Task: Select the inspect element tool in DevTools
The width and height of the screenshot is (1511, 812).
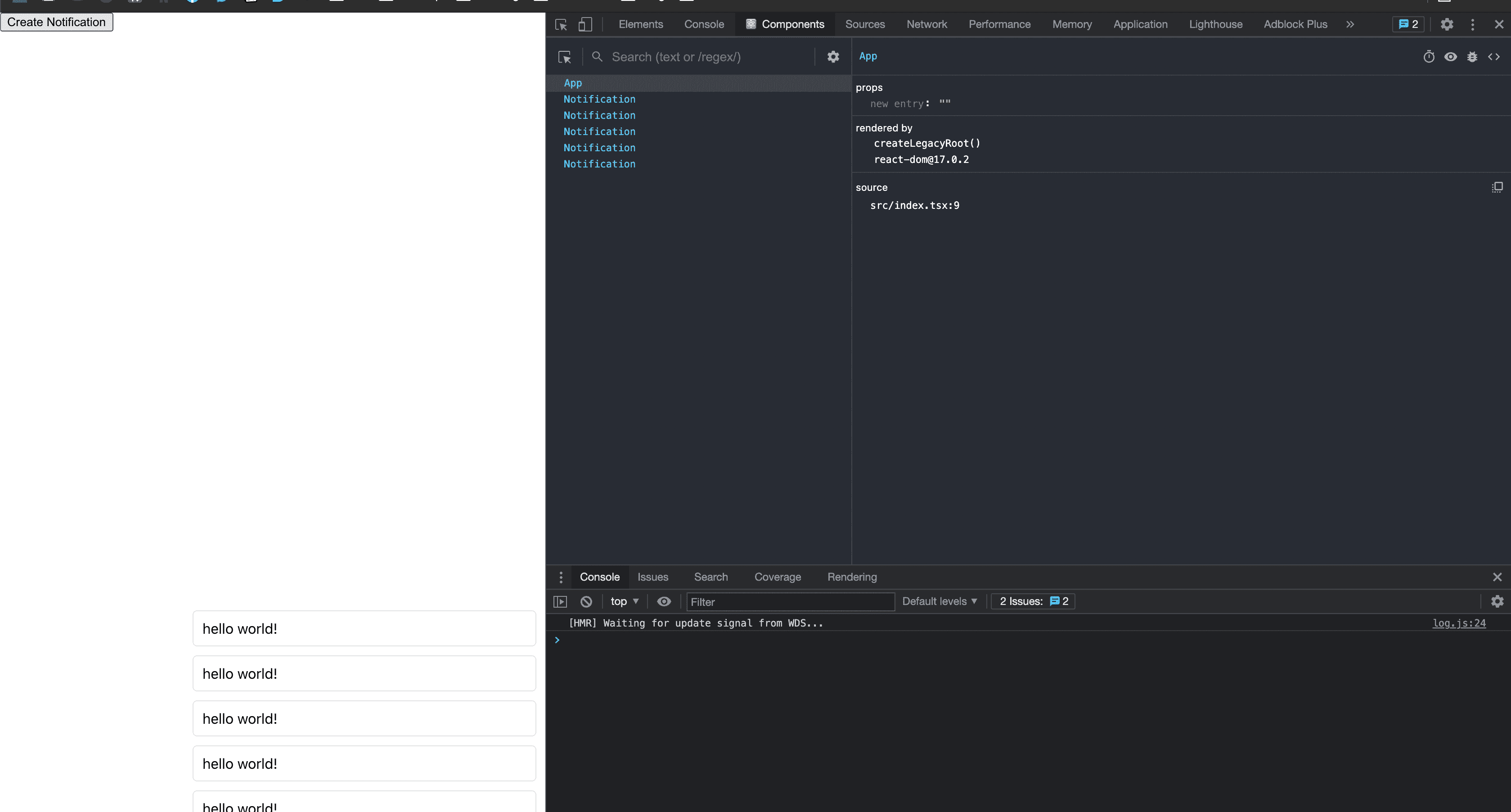Action: [561, 24]
